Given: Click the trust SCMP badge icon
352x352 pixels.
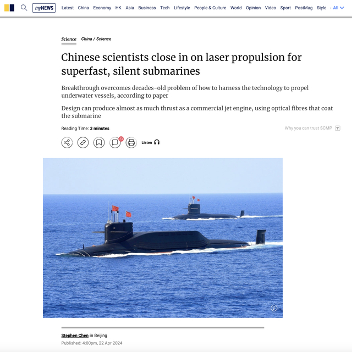Looking at the screenshot, I should [338, 128].
